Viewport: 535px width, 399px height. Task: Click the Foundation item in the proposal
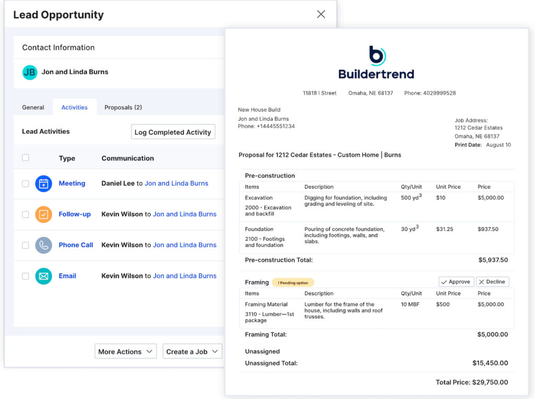259,229
